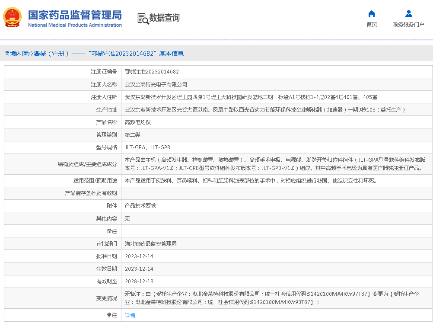Select the 数据查询 heading text
Screen dimensions: 433x323
tap(164, 18)
